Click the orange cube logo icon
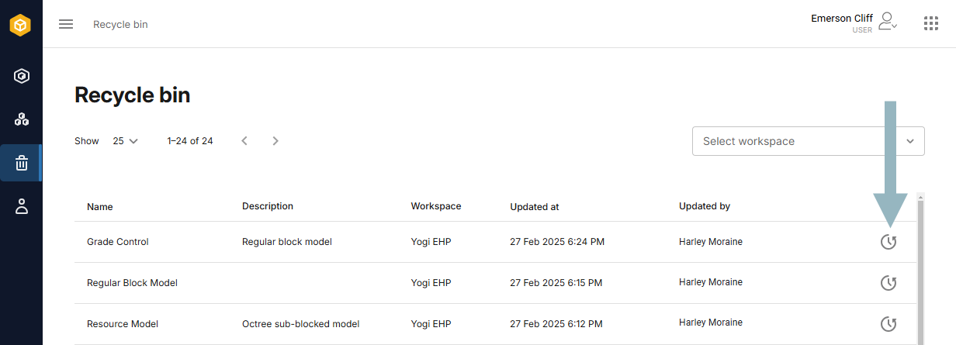956x345 pixels. pos(21,26)
